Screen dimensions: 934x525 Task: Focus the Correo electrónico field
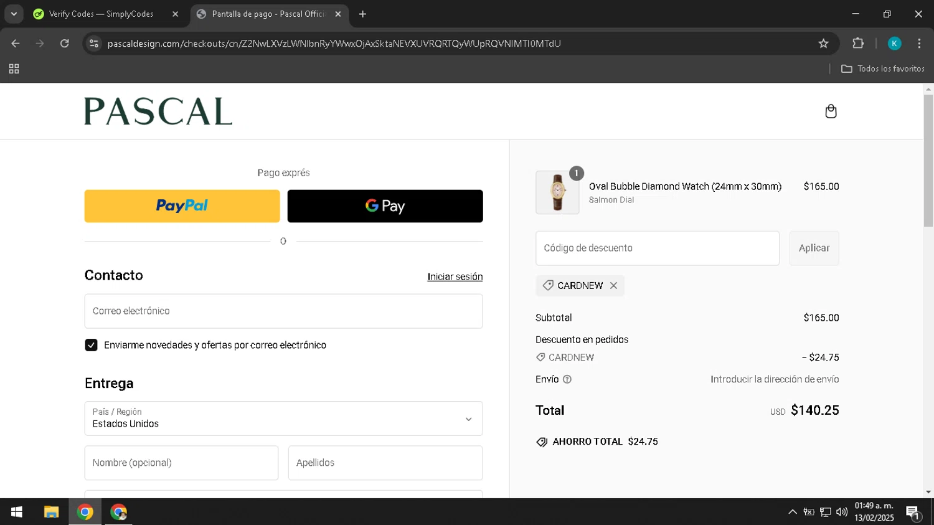point(284,311)
